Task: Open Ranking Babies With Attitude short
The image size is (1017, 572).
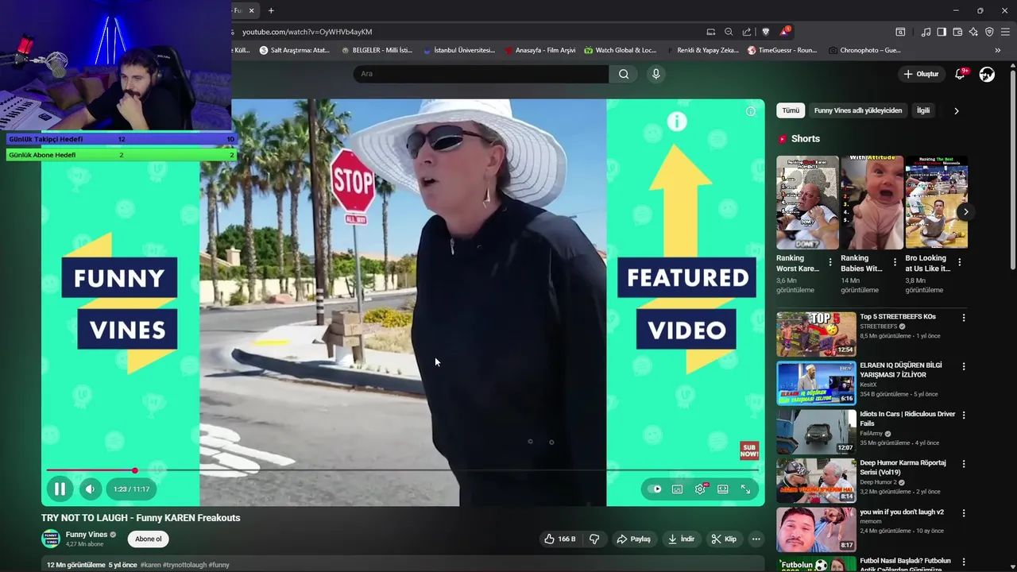Action: (872, 203)
